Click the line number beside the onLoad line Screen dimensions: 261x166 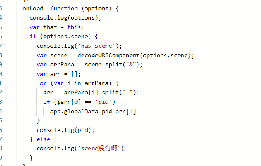1,8
